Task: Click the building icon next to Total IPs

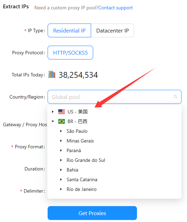Action: (52, 74)
